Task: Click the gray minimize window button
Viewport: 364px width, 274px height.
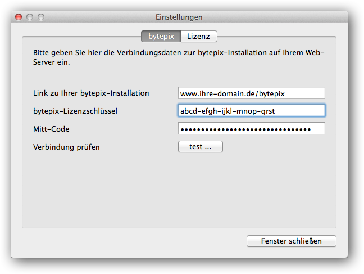Action: coord(30,17)
